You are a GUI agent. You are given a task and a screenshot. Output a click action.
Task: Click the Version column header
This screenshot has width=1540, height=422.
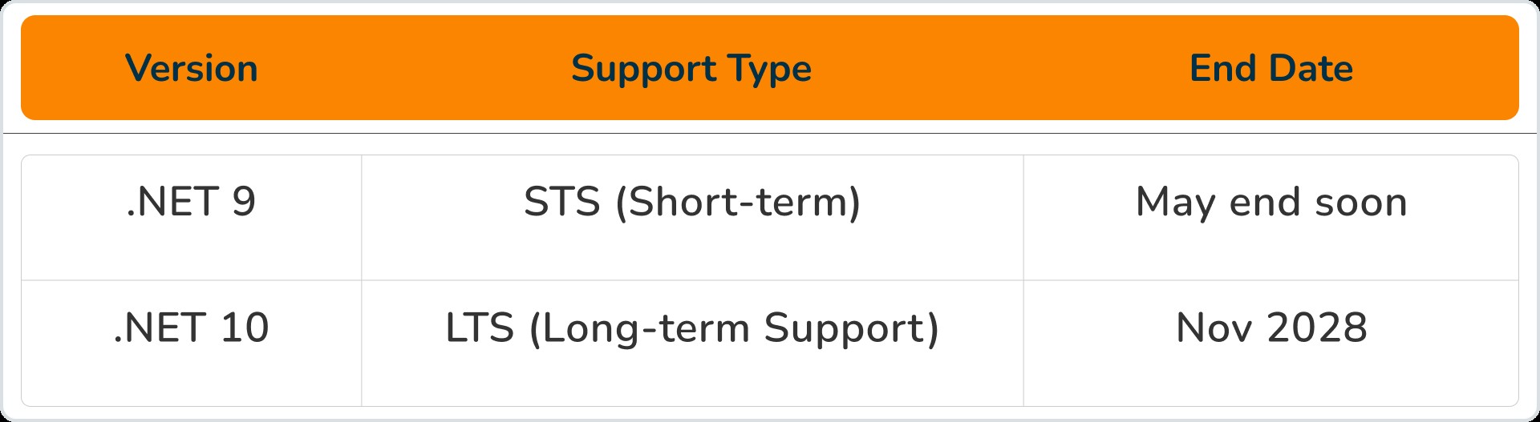pos(192,69)
